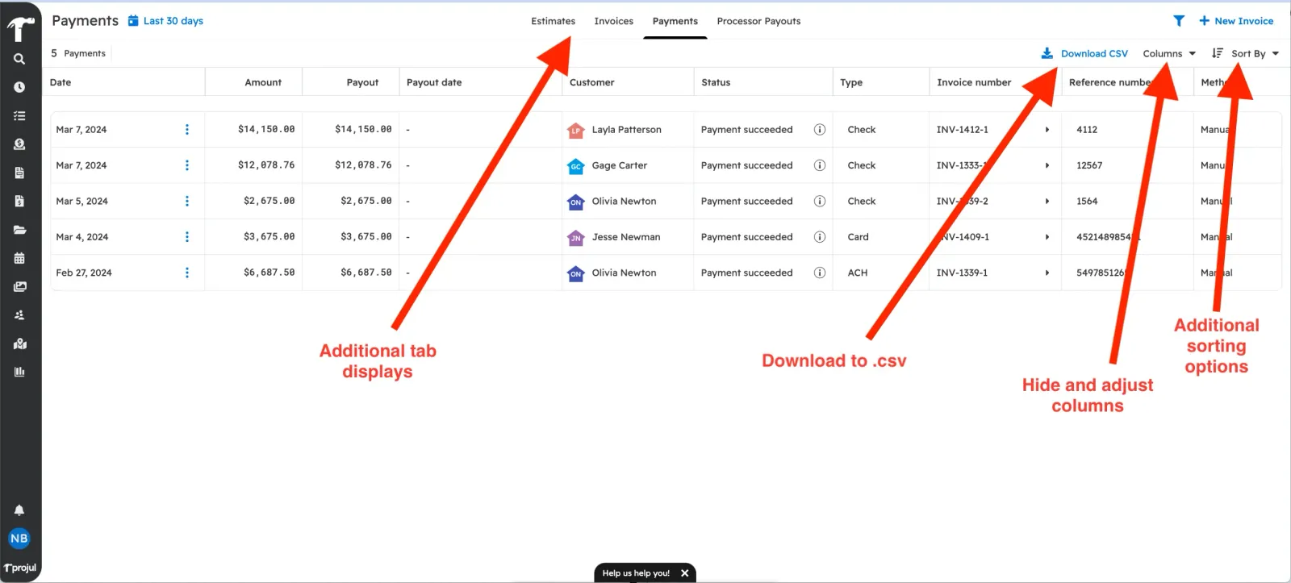Click the Card type cell
The height and width of the screenshot is (583, 1291).
(x=859, y=237)
